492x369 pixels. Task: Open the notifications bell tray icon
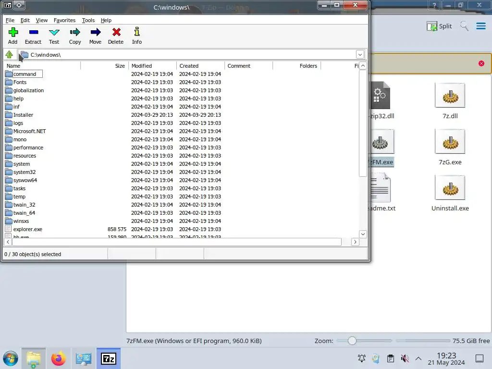point(362,358)
